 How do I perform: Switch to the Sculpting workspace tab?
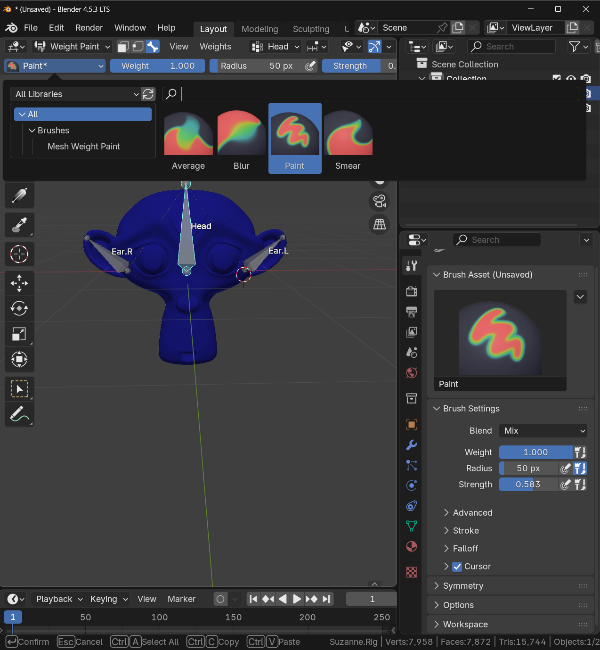(x=311, y=29)
